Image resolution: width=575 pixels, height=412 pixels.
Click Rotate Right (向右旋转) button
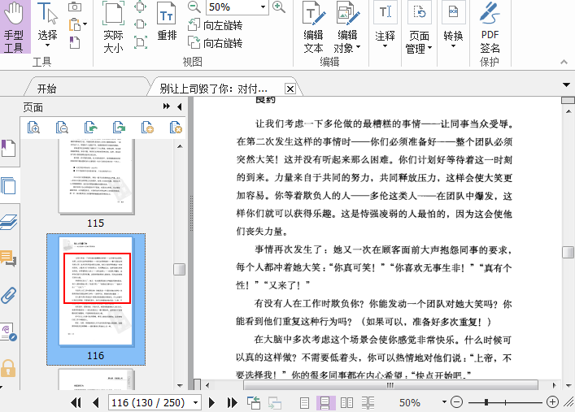click(x=216, y=43)
